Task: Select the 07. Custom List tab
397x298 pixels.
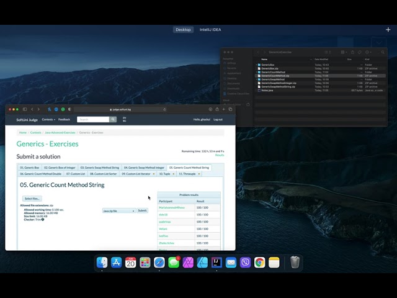Action: coord(76,174)
